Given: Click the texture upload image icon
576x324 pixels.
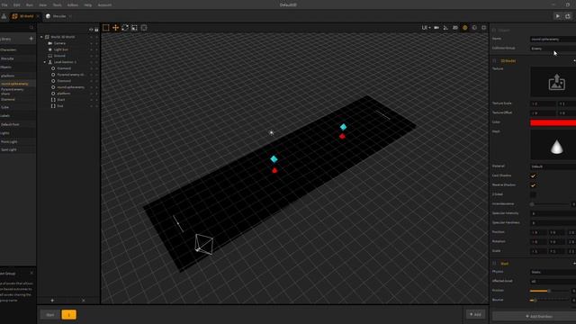Looking at the screenshot, I should coord(556,82).
